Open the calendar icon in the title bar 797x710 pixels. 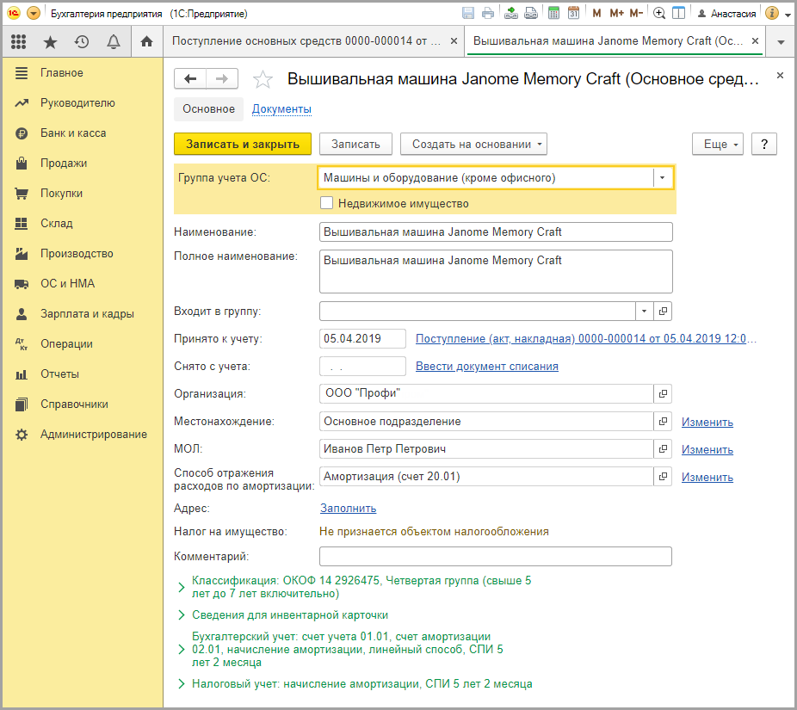(573, 13)
